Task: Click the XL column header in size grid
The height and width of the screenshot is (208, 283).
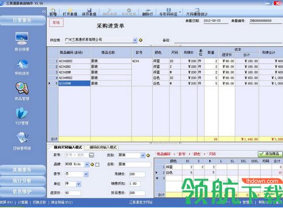Action: (233, 161)
